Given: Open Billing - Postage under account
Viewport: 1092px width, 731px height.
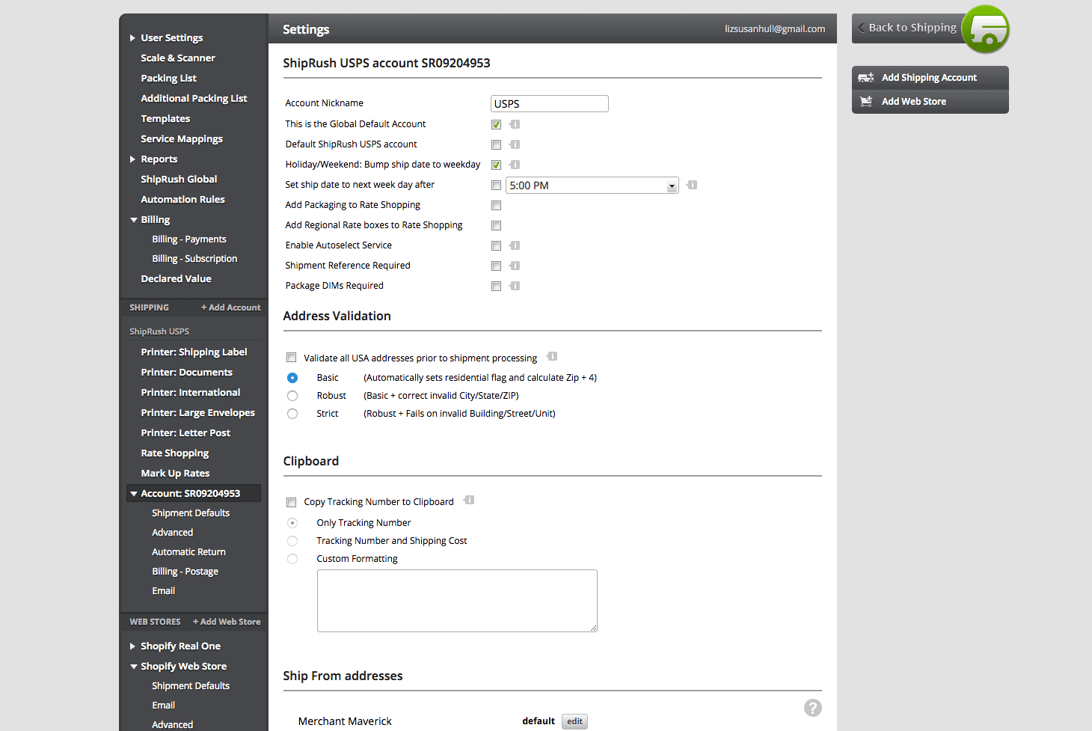Looking at the screenshot, I should (185, 572).
